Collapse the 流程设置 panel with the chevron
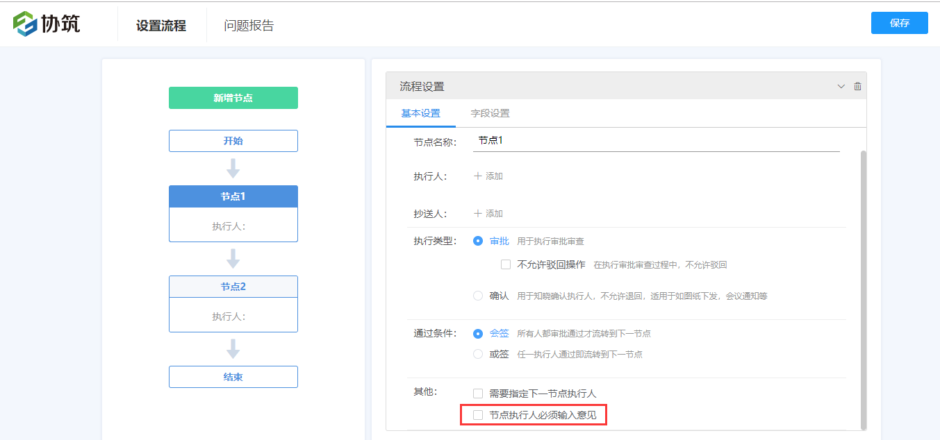This screenshot has height=440, width=940. (840, 85)
